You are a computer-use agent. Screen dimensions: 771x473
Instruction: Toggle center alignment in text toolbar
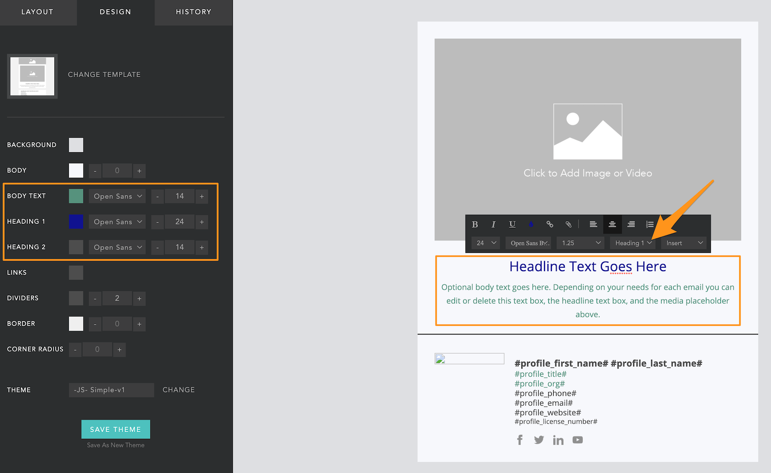coord(612,224)
